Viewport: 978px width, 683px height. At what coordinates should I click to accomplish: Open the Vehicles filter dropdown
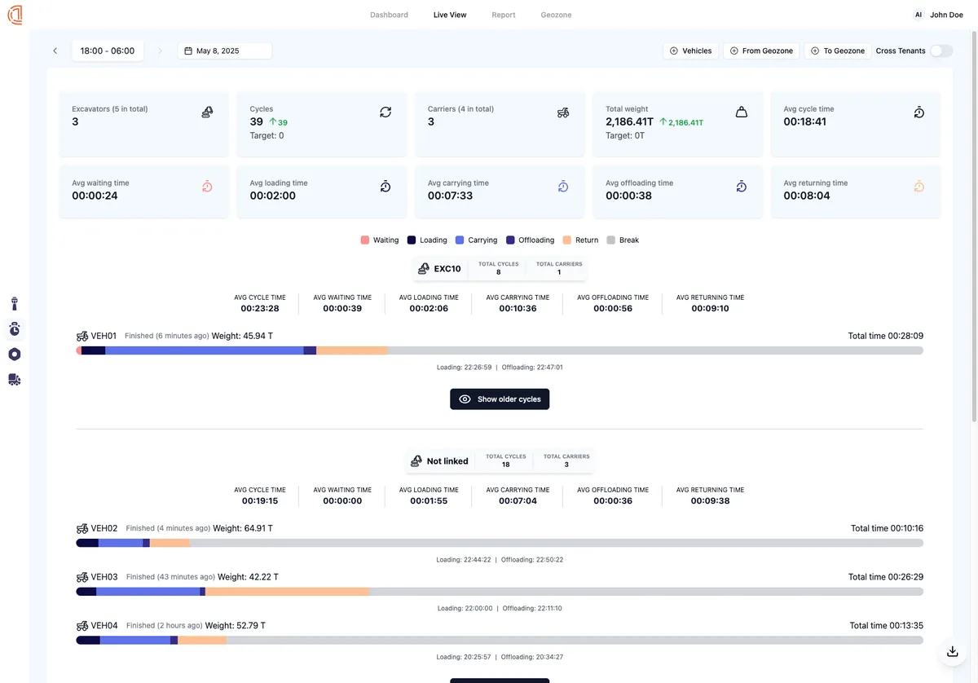[690, 51]
